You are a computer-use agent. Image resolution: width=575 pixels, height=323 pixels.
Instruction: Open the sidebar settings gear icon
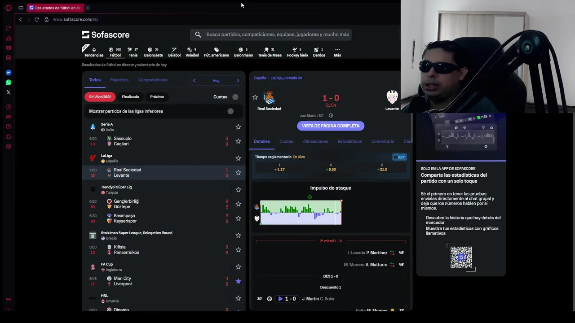8,146
